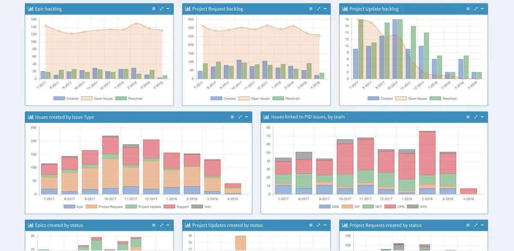Maximize Issues linked to PID issues gadget
514x251 pixels.
click(476, 117)
